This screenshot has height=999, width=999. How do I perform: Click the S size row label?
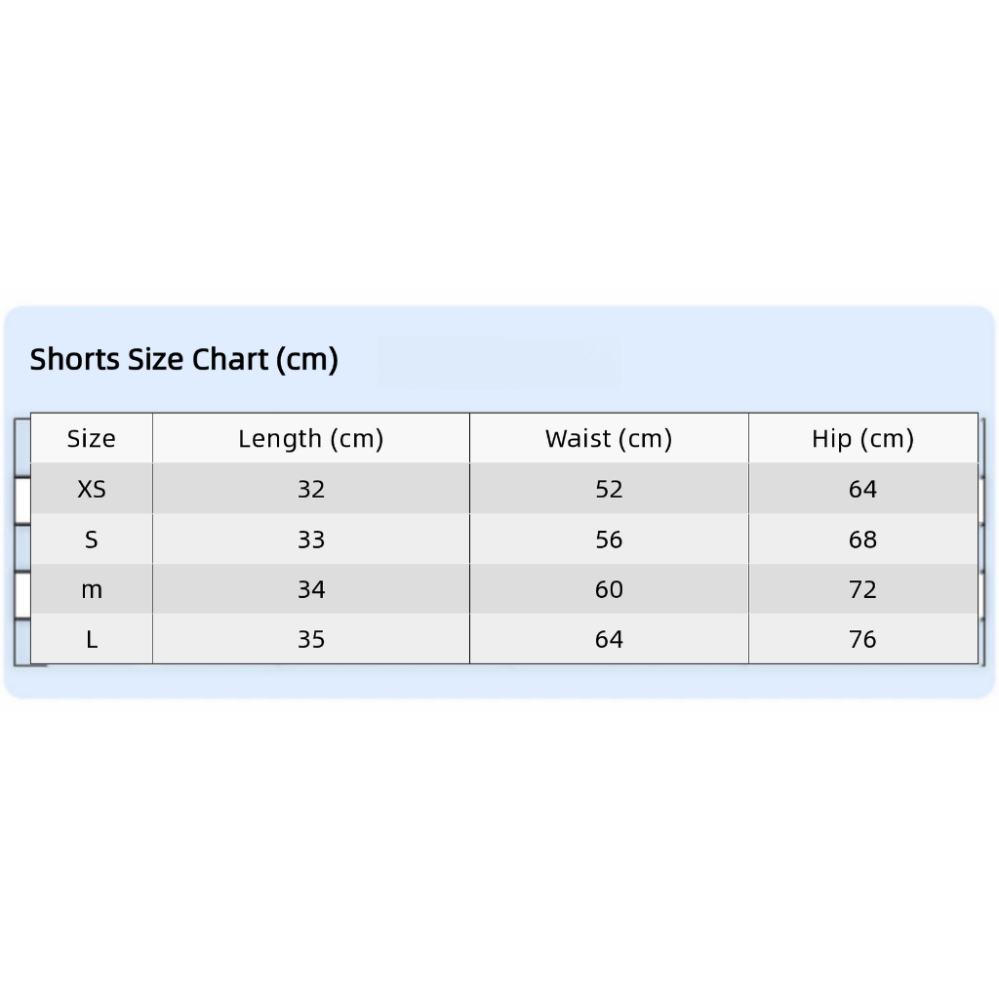(x=92, y=539)
